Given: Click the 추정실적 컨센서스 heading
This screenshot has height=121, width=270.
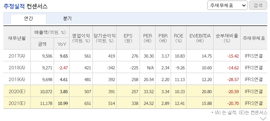Looking at the screenshot, I should coord(25,6).
